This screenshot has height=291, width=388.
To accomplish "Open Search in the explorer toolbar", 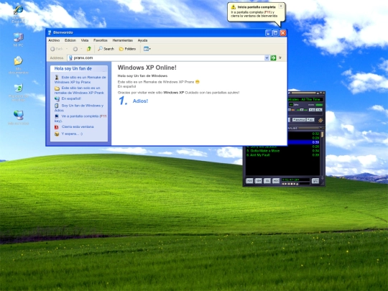I will pyautogui.click(x=106, y=49).
